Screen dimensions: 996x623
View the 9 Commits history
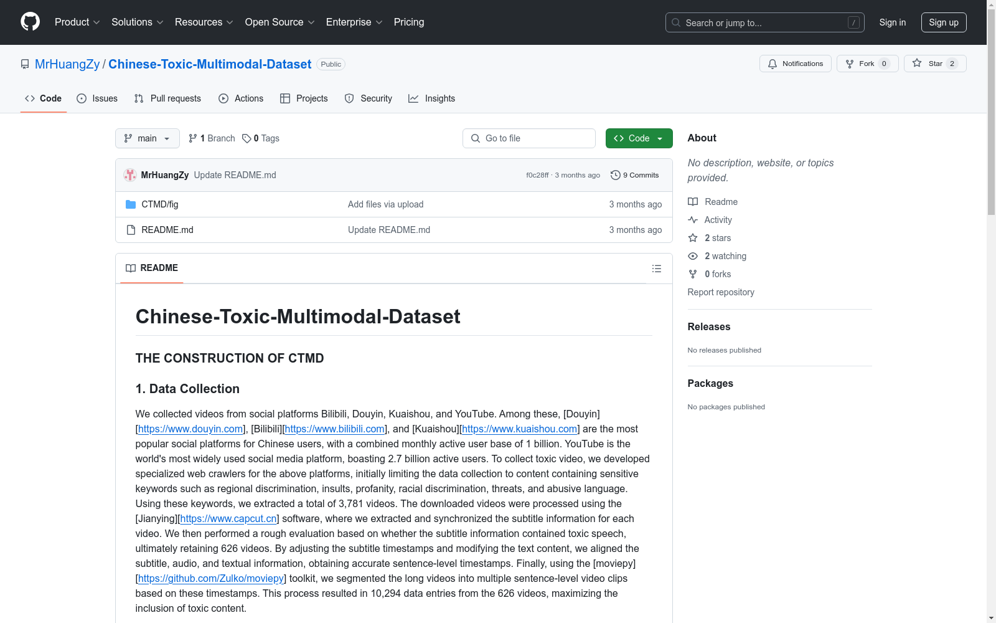[x=635, y=175]
